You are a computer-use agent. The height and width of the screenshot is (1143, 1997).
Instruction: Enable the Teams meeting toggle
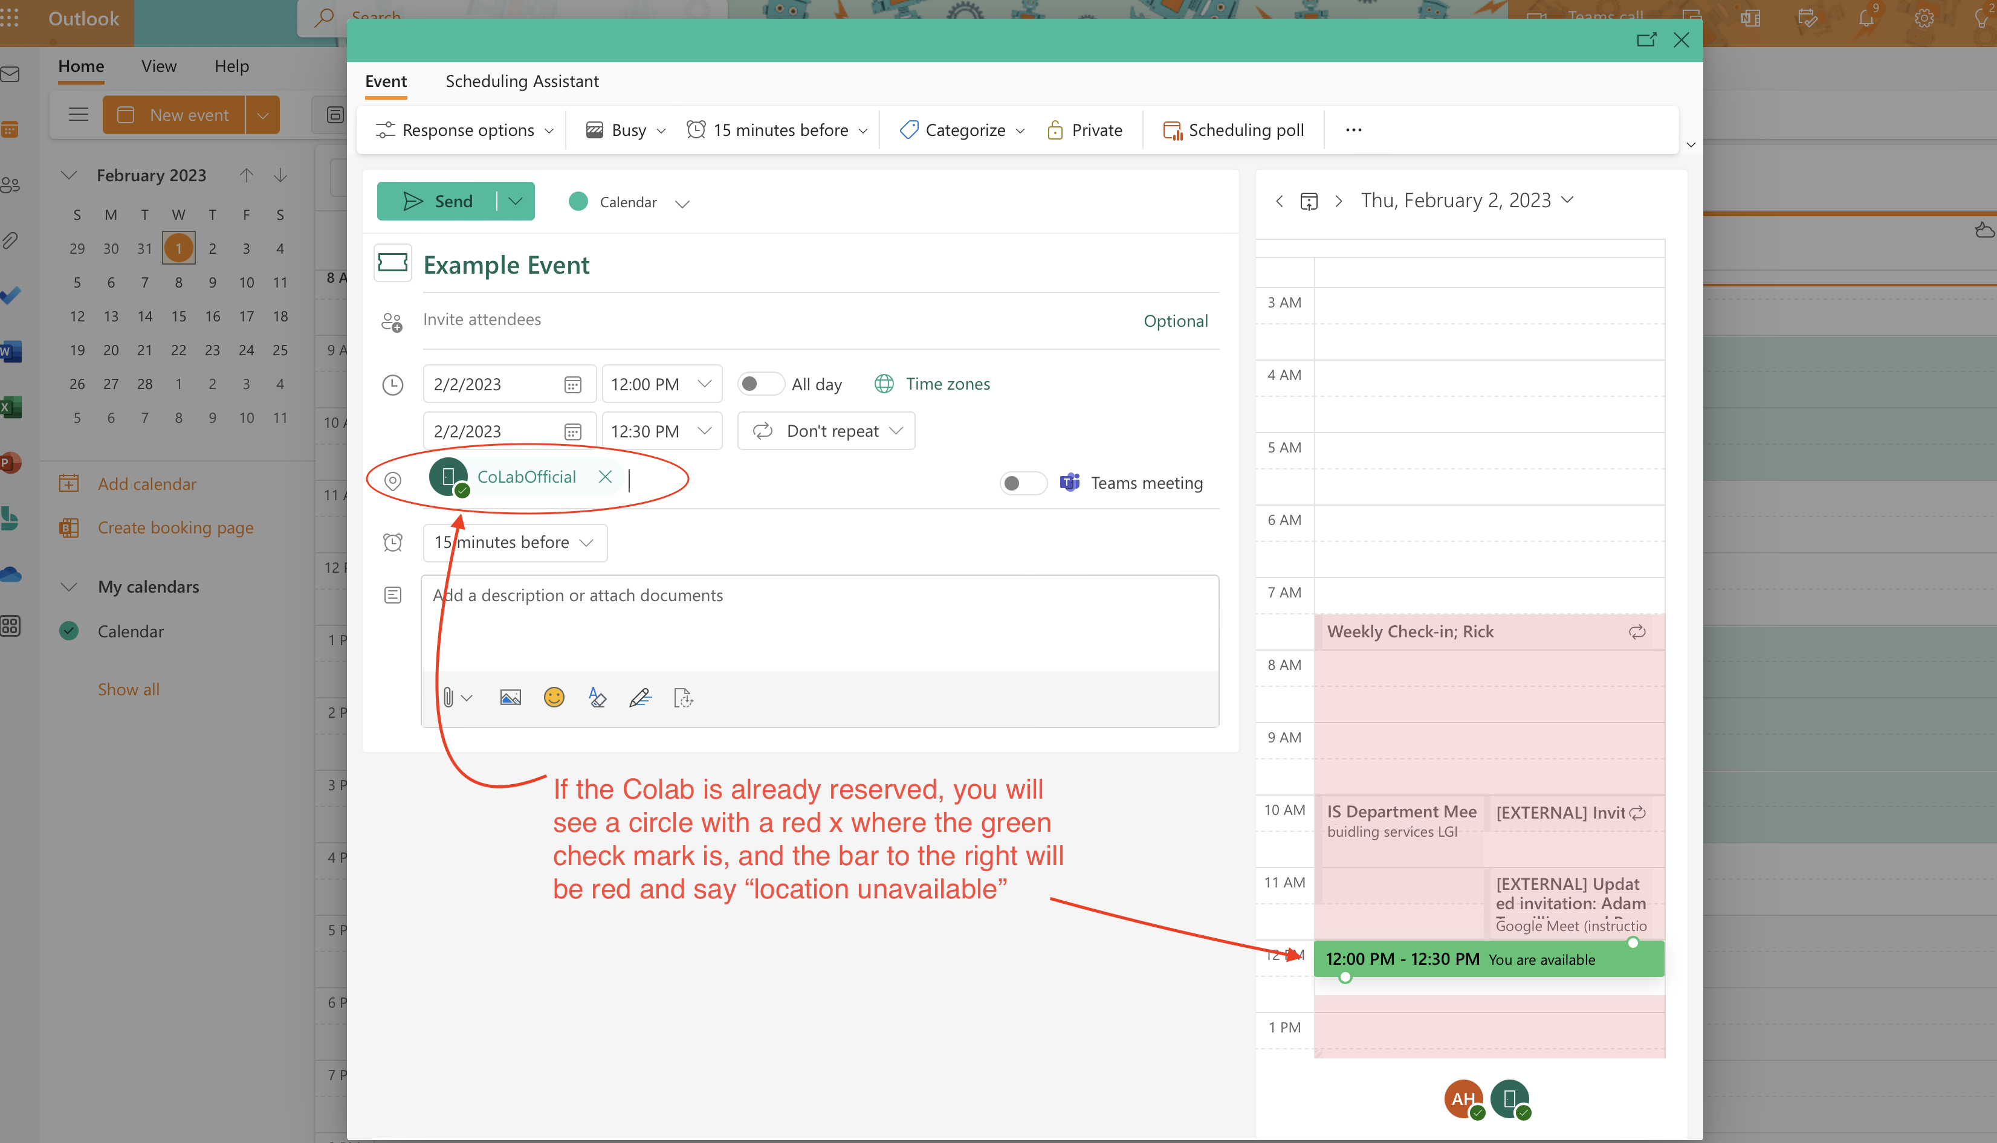tap(1023, 483)
